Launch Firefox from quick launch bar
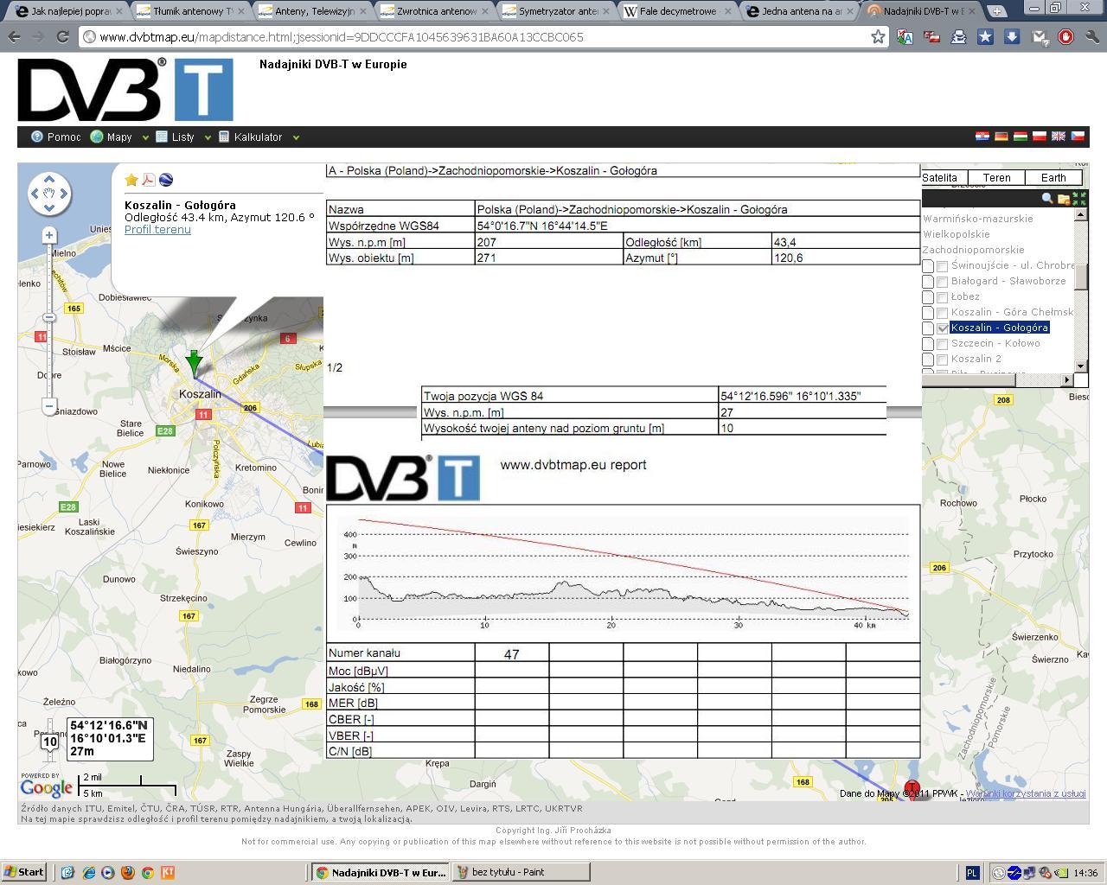This screenshot has height=885, width=1107. coord(128,872)
